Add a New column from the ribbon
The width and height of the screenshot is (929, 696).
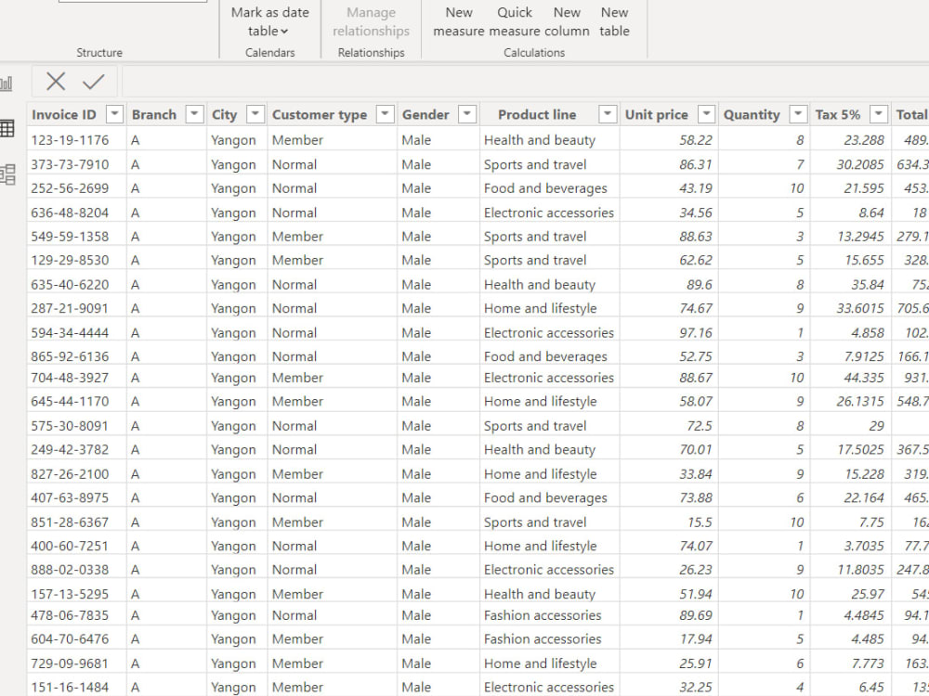[x=567, y=20]
